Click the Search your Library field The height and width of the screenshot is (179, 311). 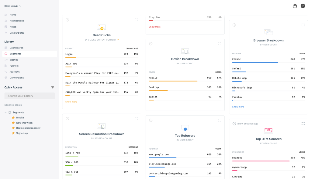(x=29, y=96)
